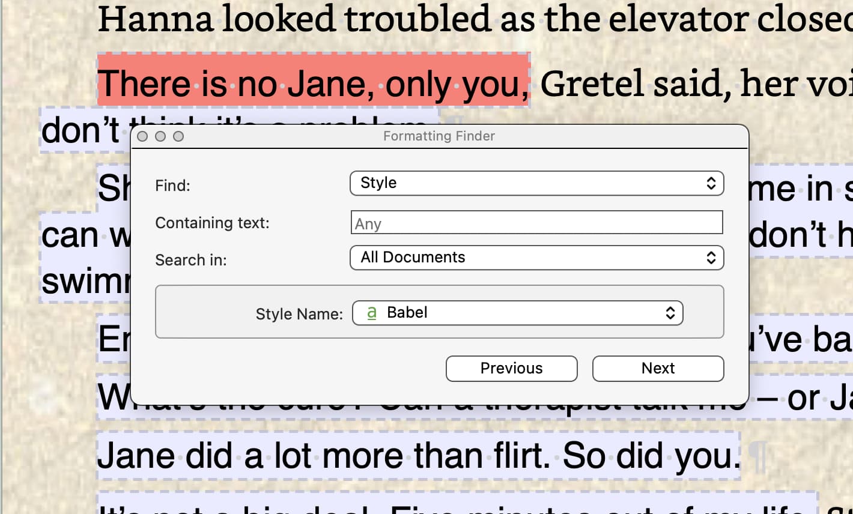This screenshot has height=514, width=853.
Task: Open the Find type dropdown showing Style
Action: pos(536,183)
